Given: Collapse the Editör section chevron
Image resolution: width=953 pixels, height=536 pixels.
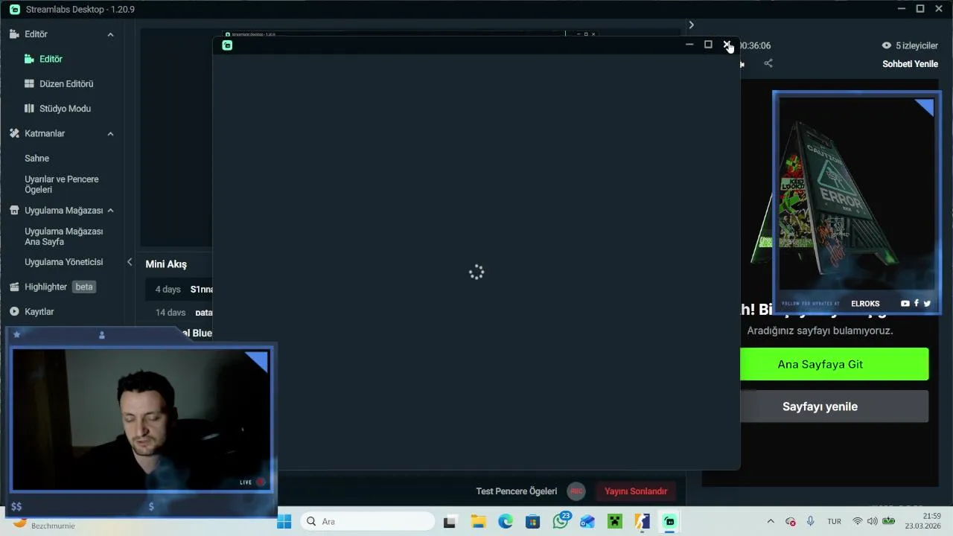Looking at the screenshot, I should [x=110, y=34].
